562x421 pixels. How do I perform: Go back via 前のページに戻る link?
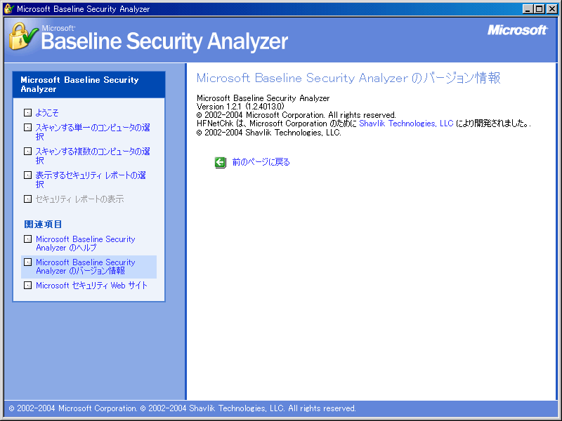[x=261, y=162]
